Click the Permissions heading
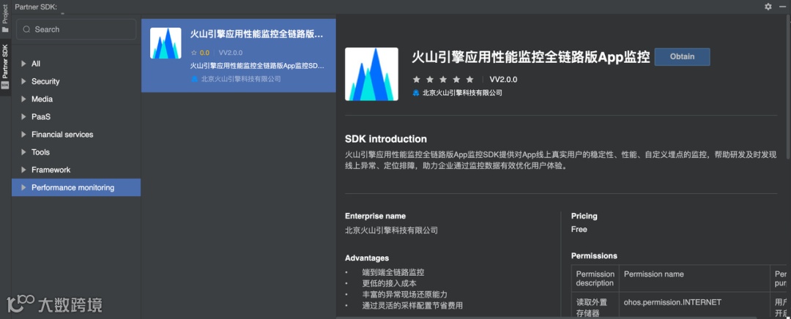The width and height of the screenshot is (791, 319). pyautogui.click(x=594, y=256)
